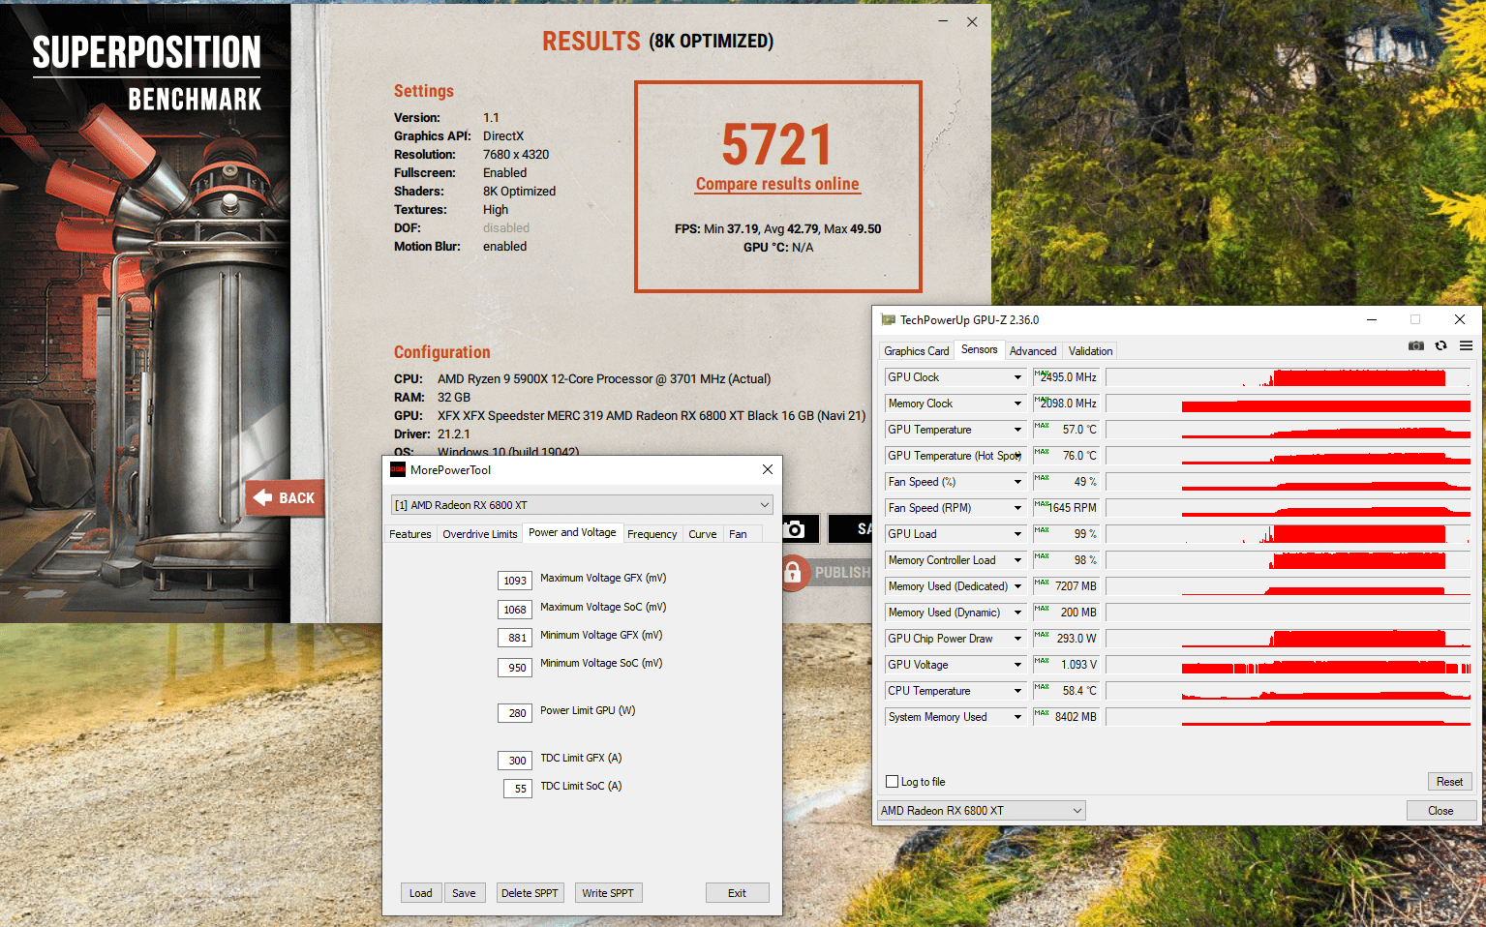
Task: Click the TDC Limit SoC input field
Action: (x=518, y=789)
